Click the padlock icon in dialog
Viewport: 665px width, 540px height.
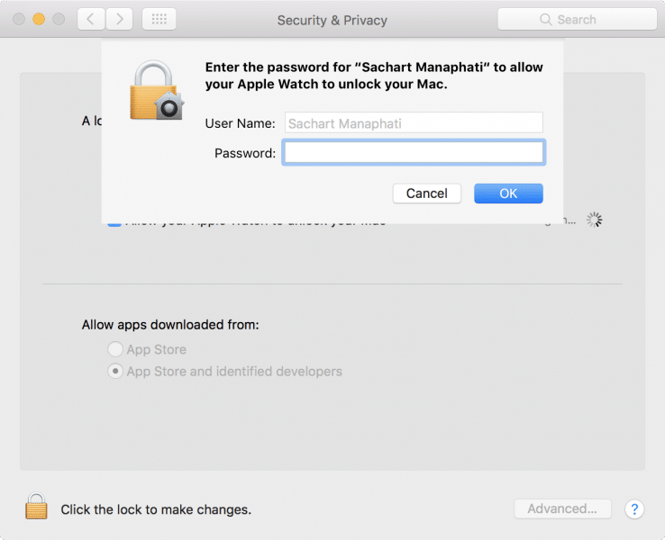click(x=157, y=90)
